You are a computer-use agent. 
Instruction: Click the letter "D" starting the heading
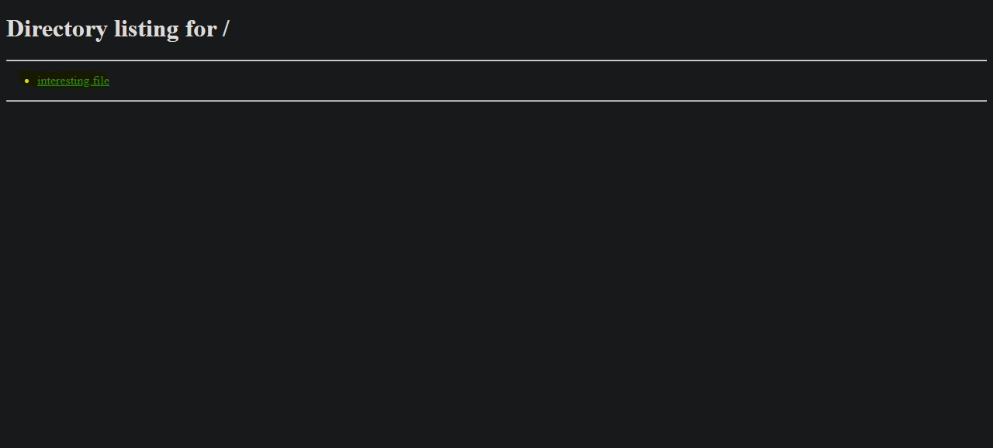(16, 29)
